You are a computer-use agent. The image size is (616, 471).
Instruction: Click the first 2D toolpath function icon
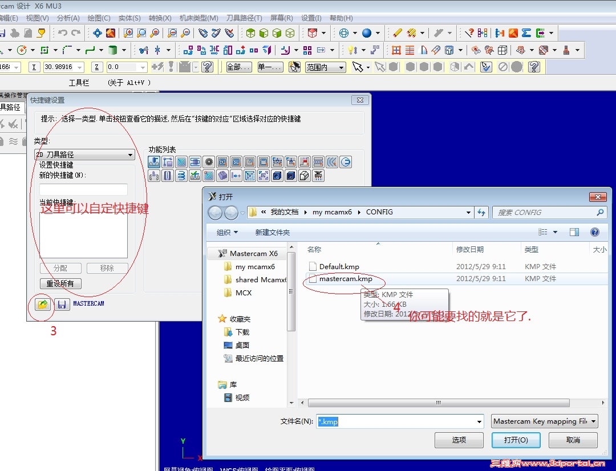pyautogui.click(x=154, y=162)
